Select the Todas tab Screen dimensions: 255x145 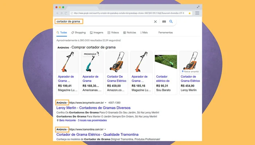[62, 33]
